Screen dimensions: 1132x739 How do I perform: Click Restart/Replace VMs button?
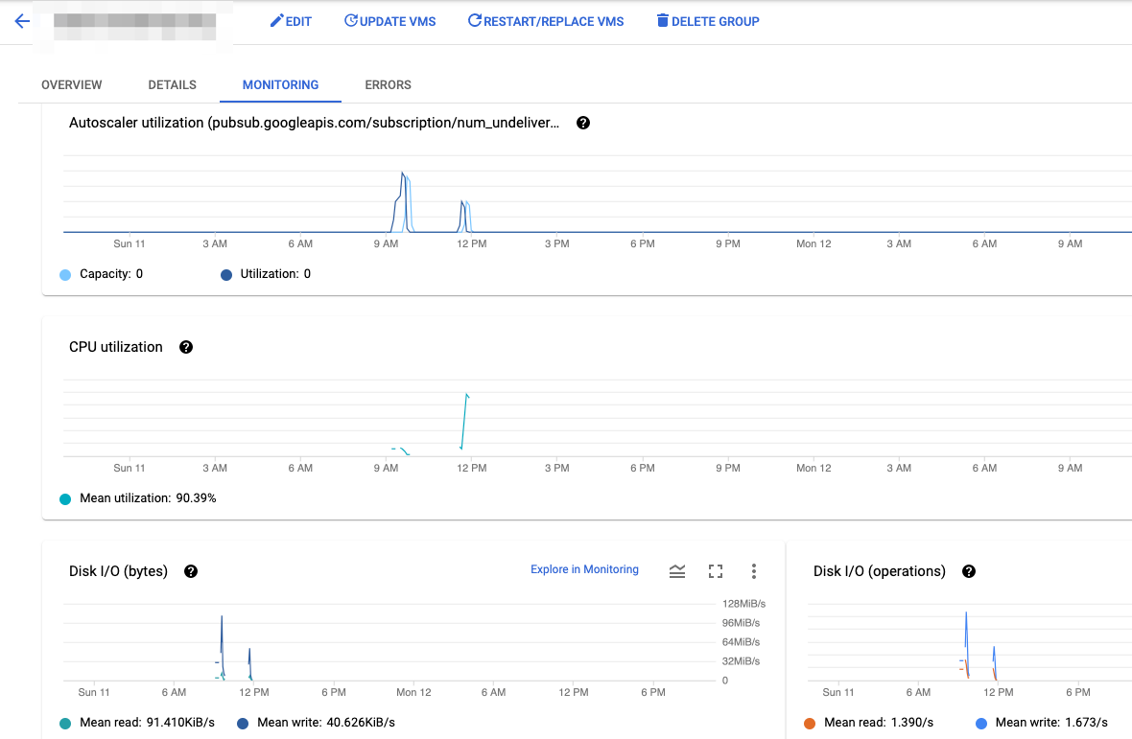click(x=545, y=21)
